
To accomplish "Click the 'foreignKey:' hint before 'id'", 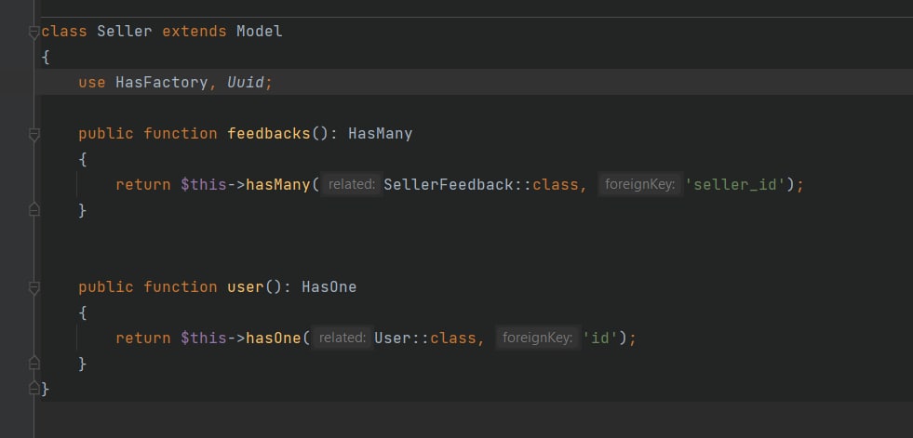I will click(x=537, y=338).
